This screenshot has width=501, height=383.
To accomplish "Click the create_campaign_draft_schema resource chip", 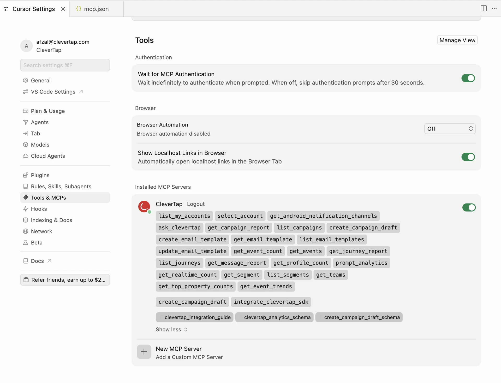I will point(359,317).
